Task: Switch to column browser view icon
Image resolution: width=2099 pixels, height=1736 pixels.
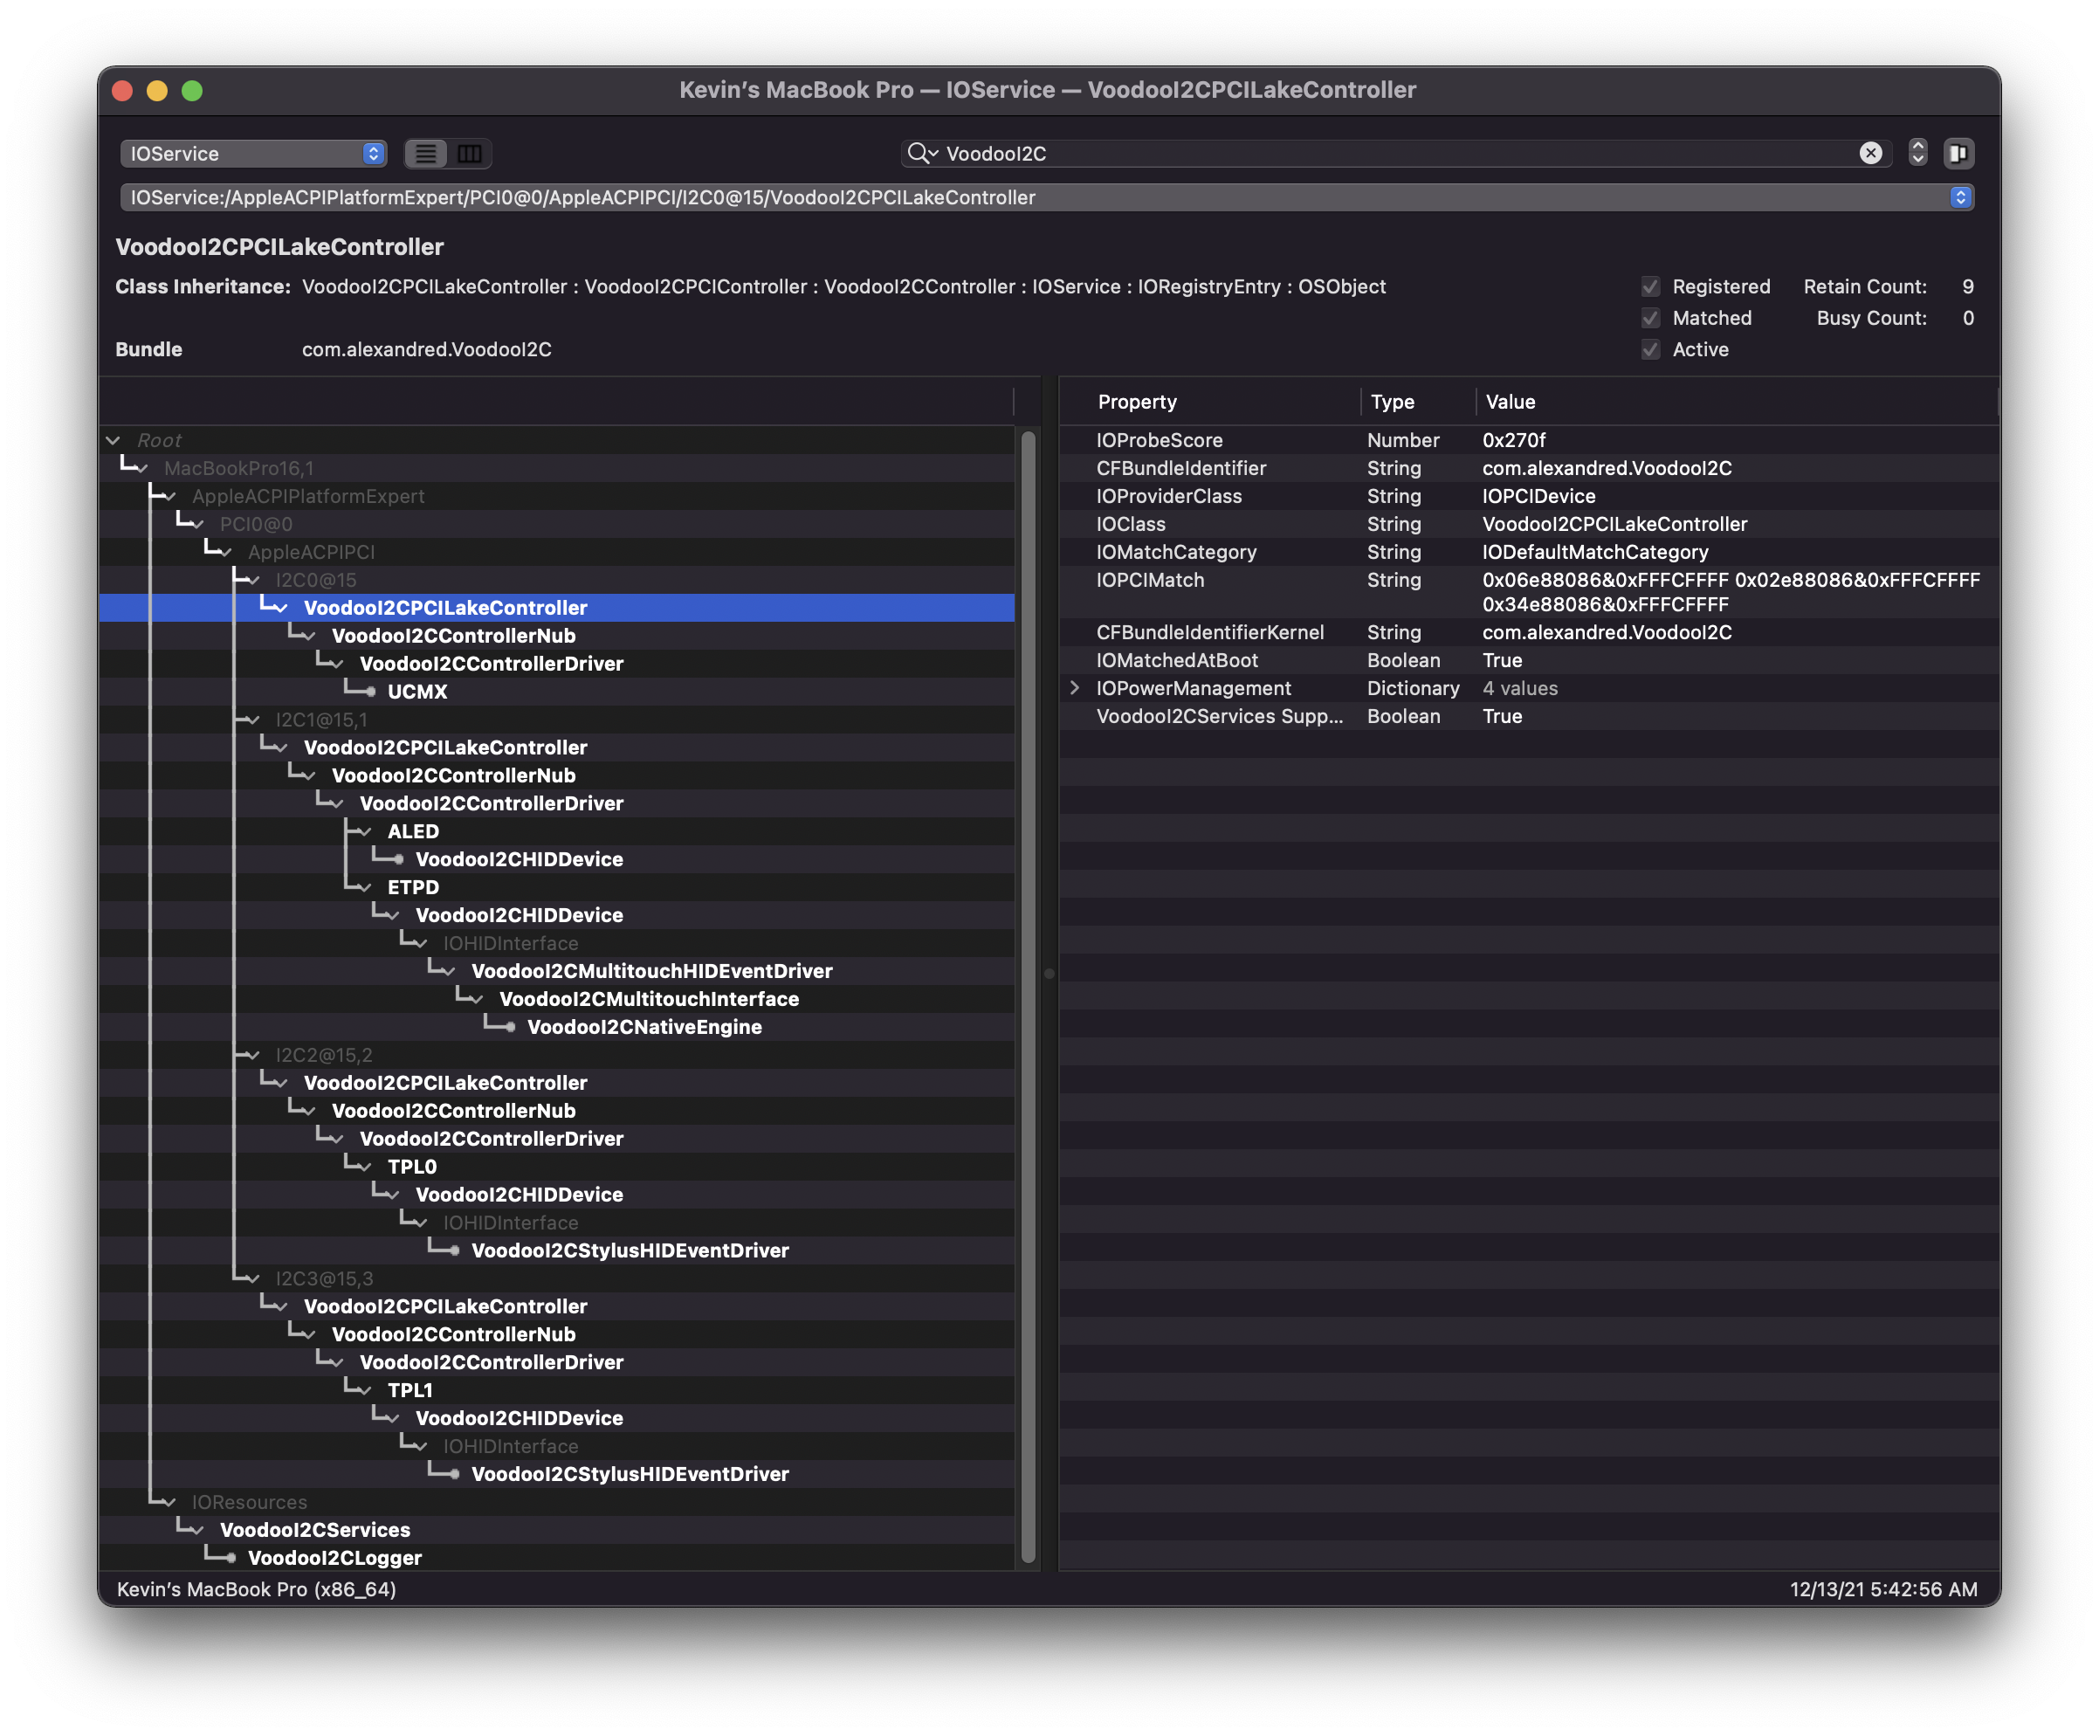Action: pyautogui.click(x=469, y=153)
